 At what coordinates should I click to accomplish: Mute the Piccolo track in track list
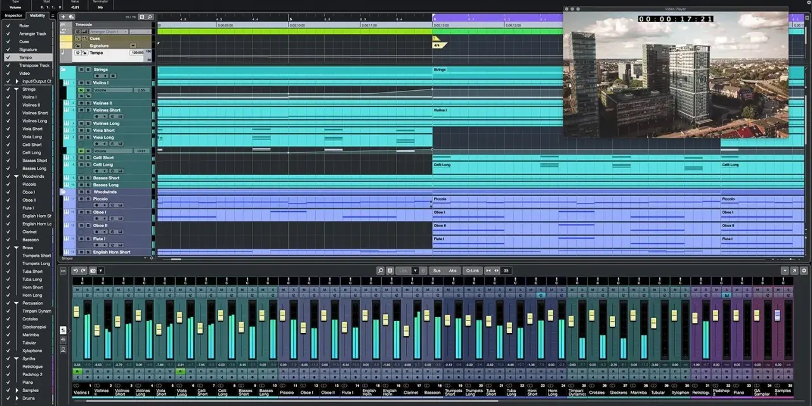coord(81,199)
